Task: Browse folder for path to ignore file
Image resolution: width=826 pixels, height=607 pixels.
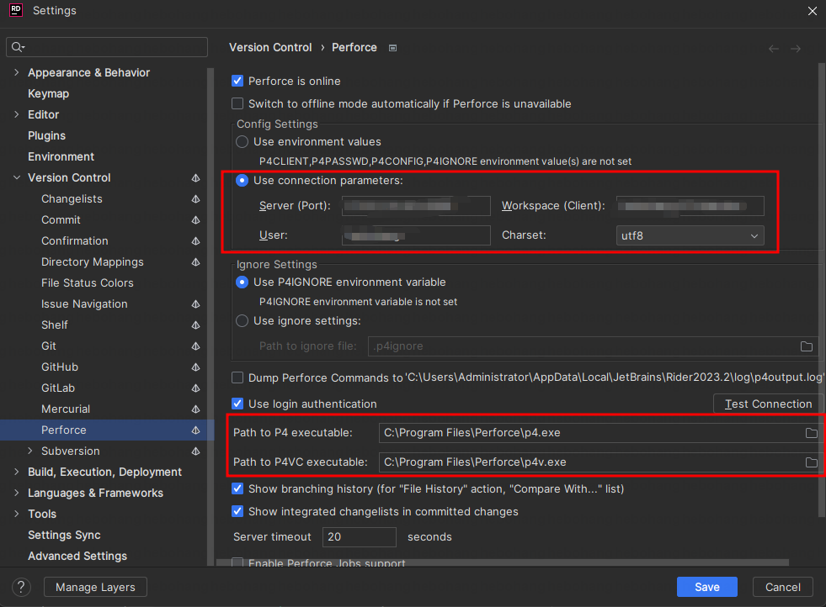Action: [x=807, y=346]
